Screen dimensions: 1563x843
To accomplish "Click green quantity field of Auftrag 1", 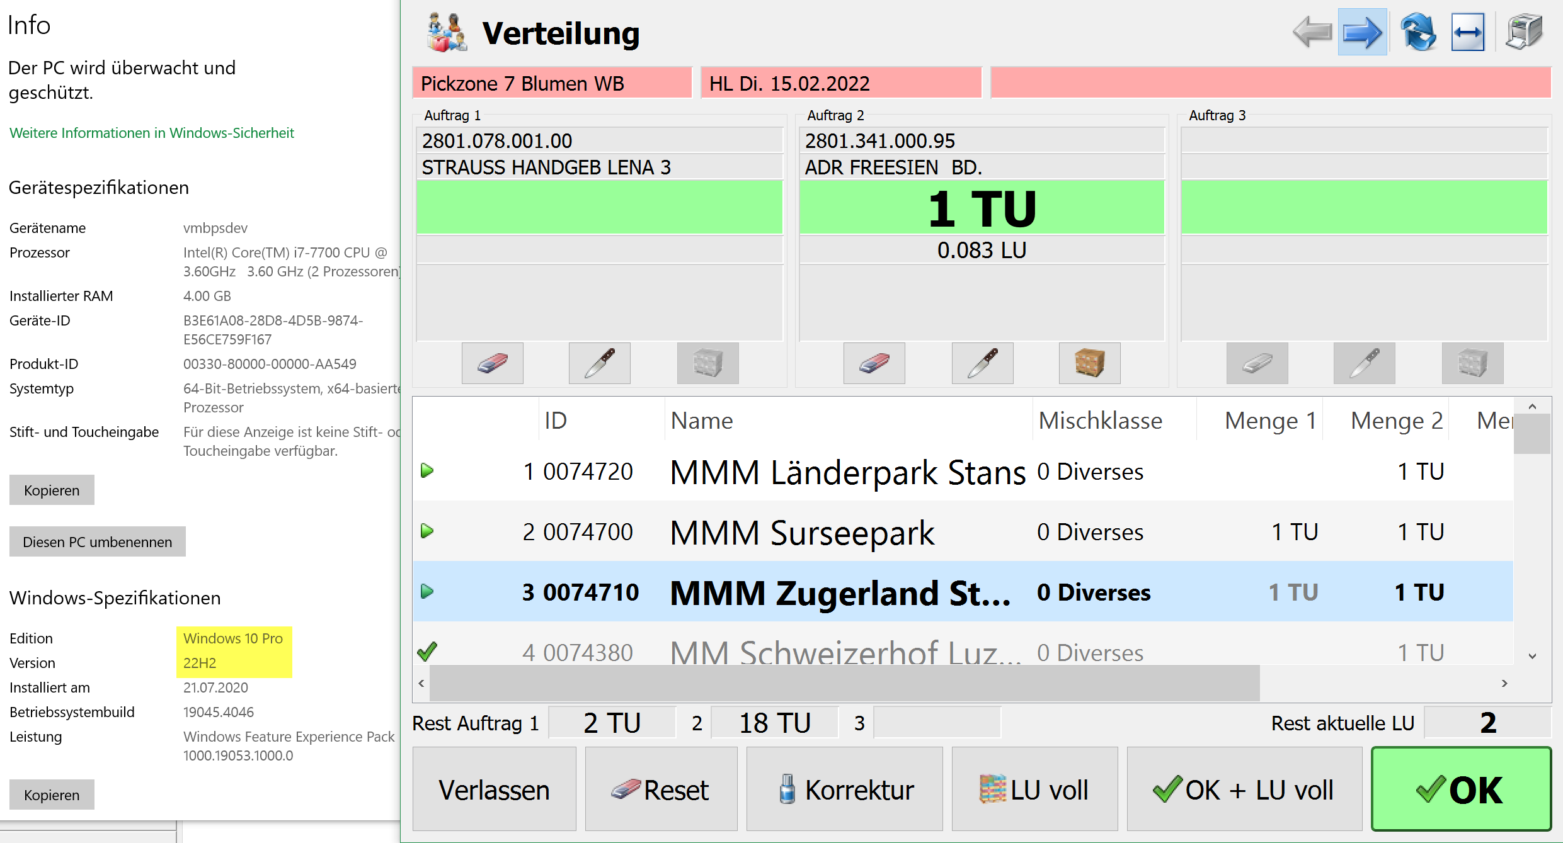I will [599, 208].
